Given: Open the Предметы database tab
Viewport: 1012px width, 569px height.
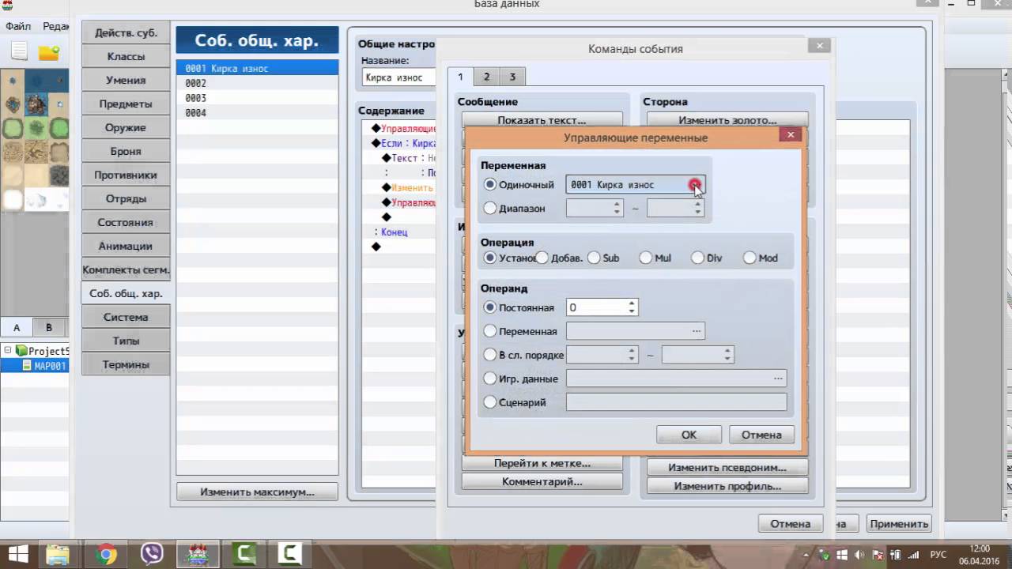Looking at the screenshot, I should tap(126, 104).
